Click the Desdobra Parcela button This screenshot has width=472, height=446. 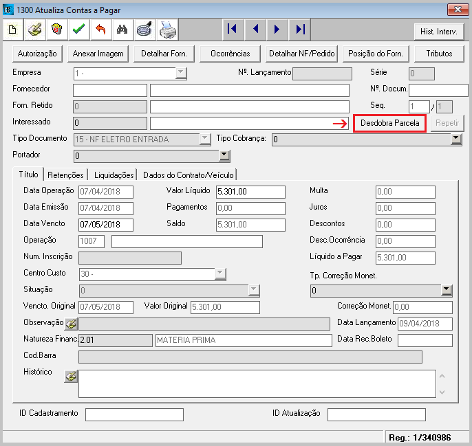389,123
